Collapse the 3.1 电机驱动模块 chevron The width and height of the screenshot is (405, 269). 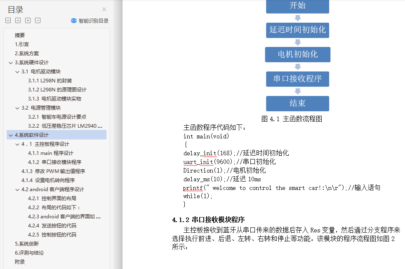click(x=17, y=72)
